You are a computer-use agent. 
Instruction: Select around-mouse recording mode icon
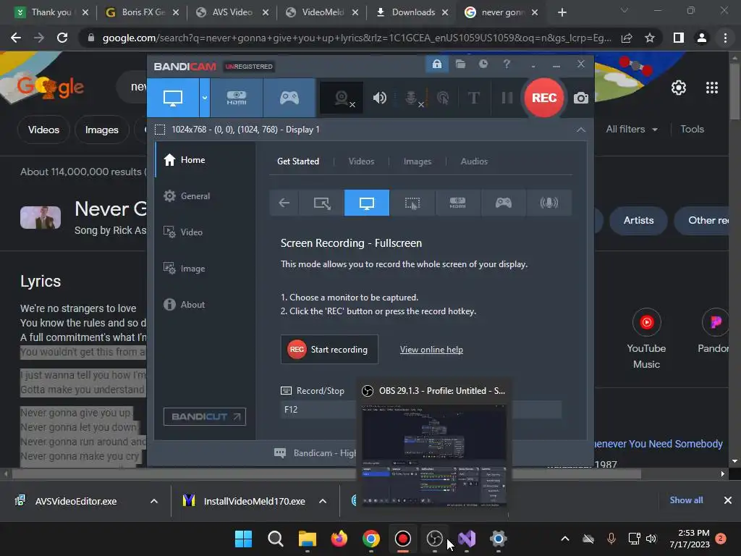(x=412, y=203)
